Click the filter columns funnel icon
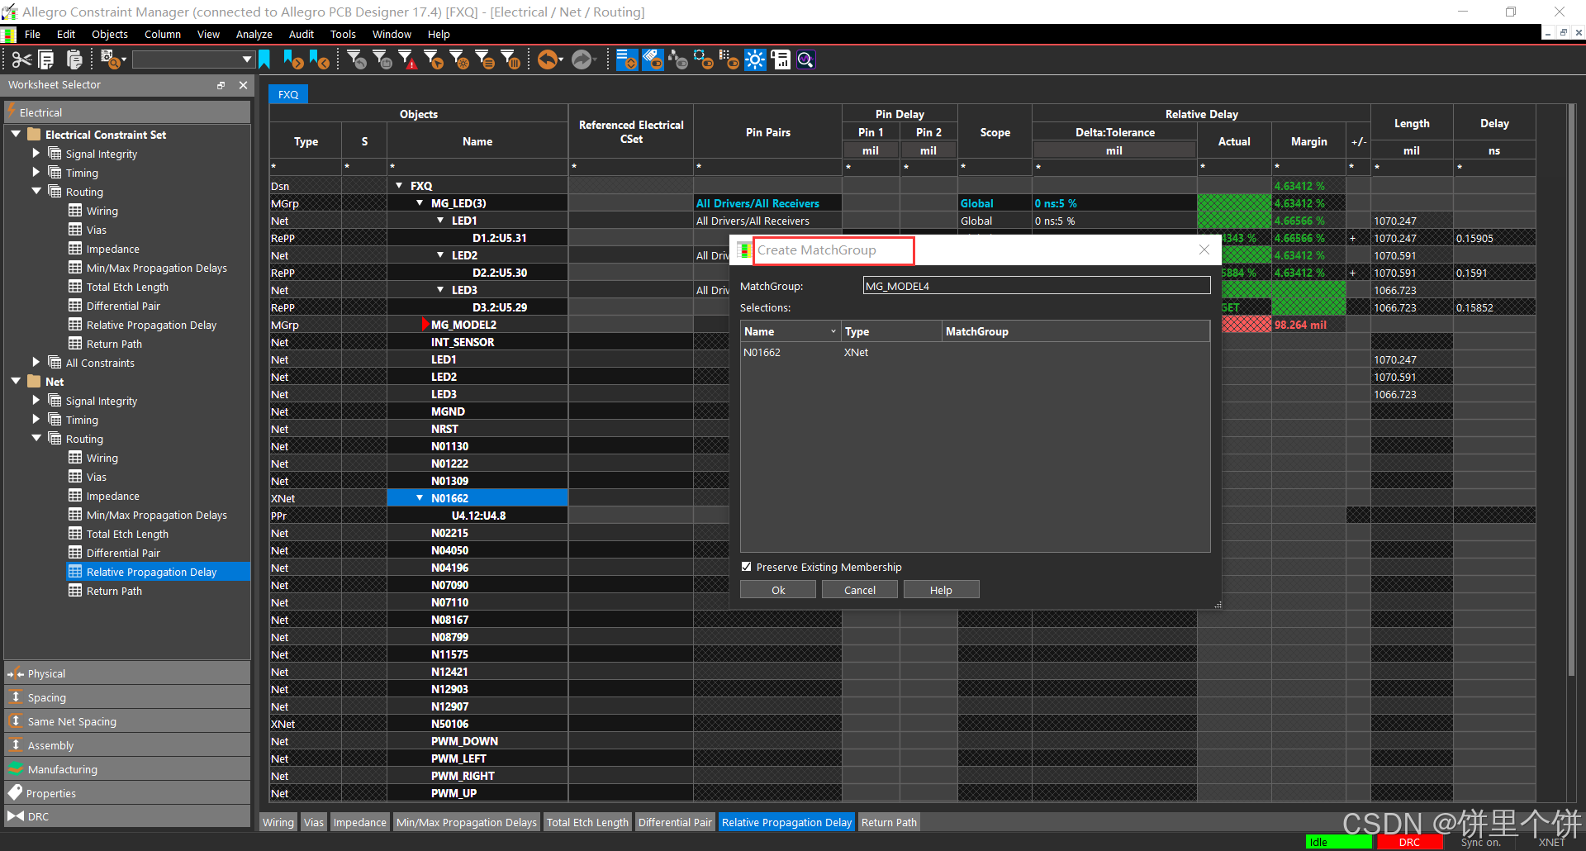 pos(511,59)
